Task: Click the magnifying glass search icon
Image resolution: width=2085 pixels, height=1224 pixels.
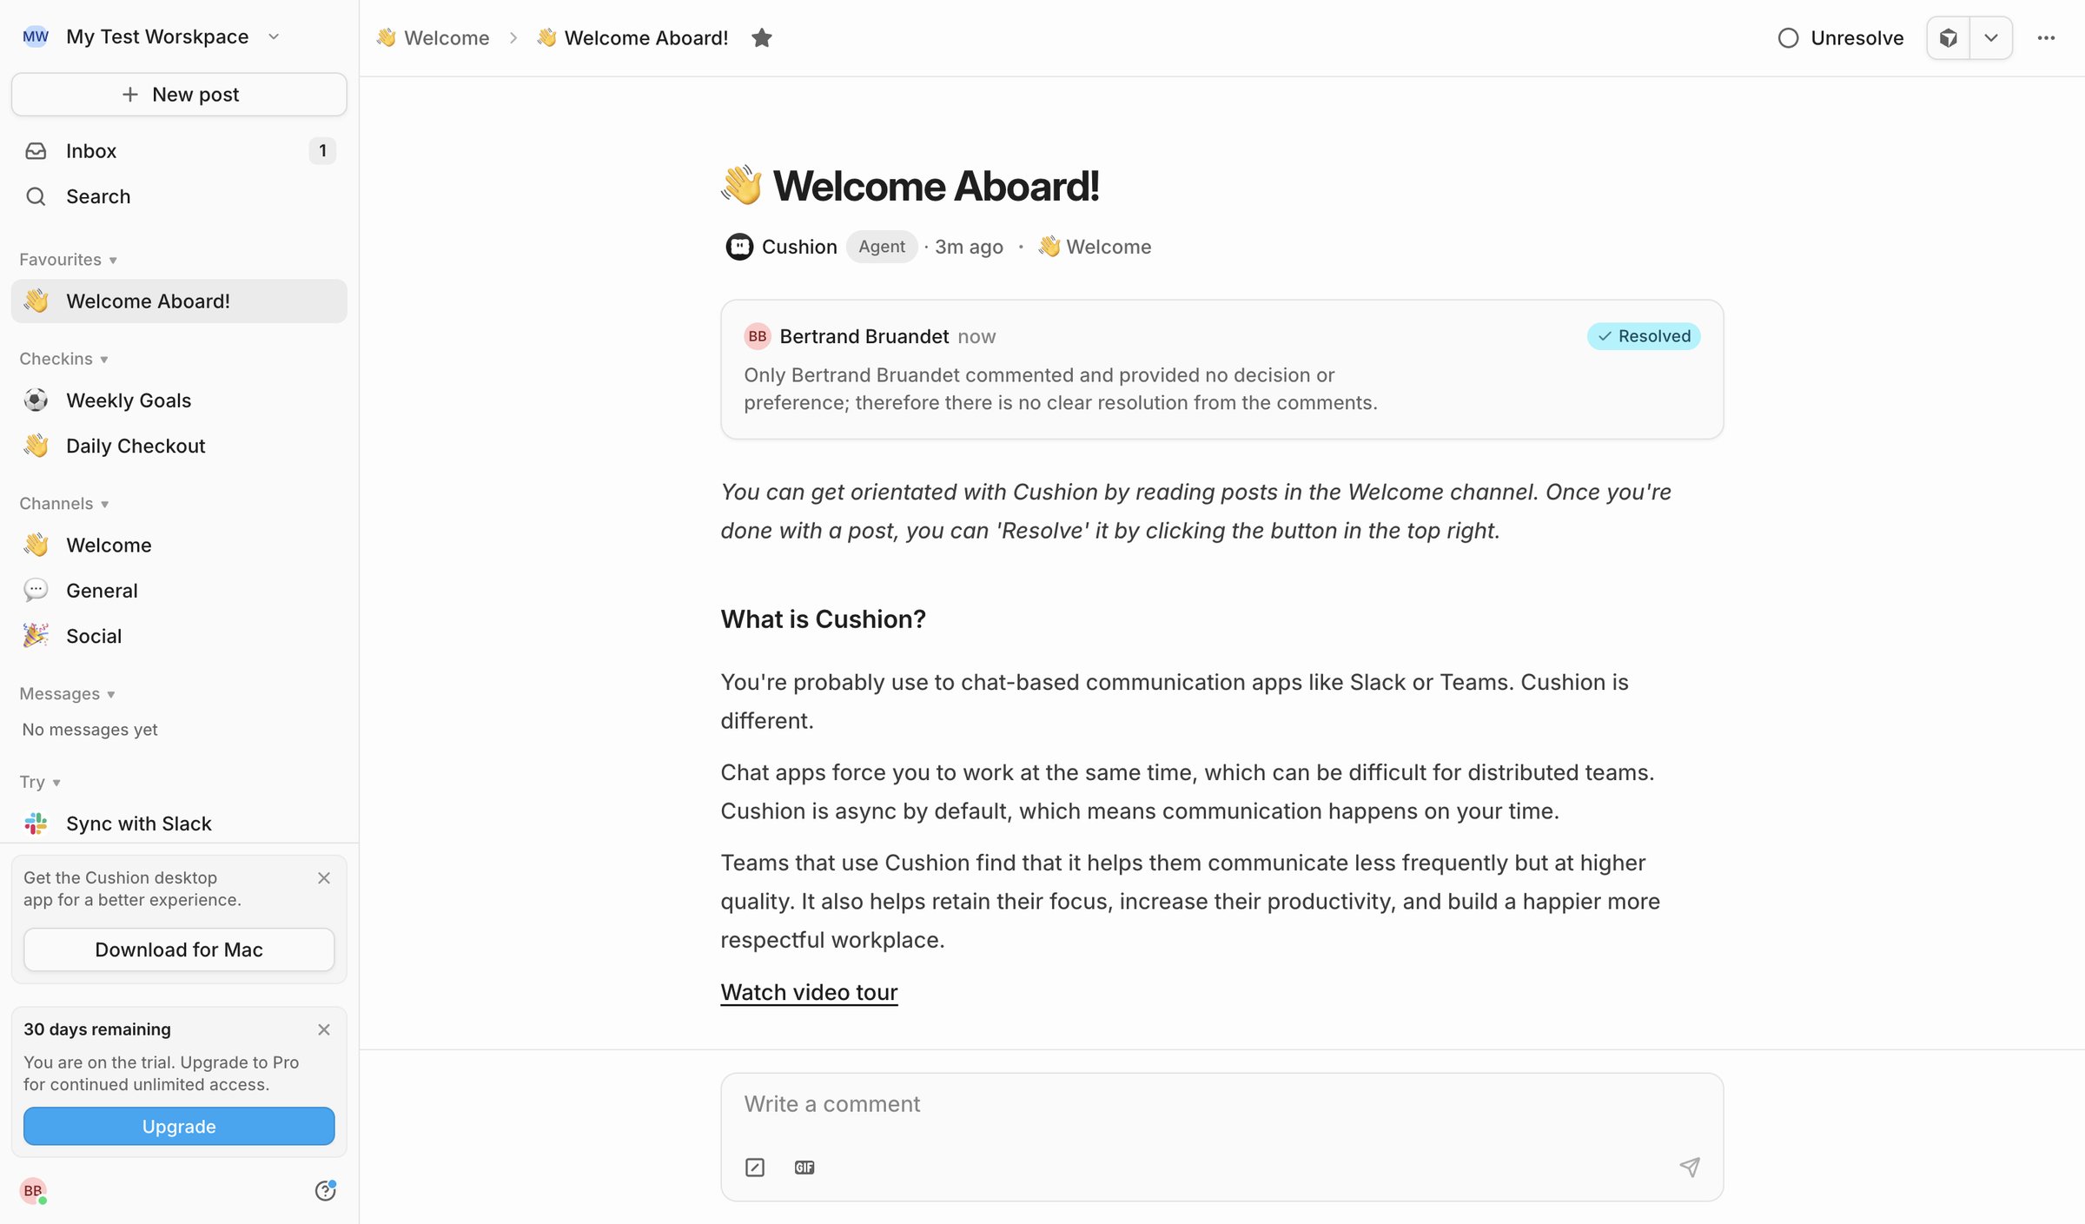Action: click(36, 196)
